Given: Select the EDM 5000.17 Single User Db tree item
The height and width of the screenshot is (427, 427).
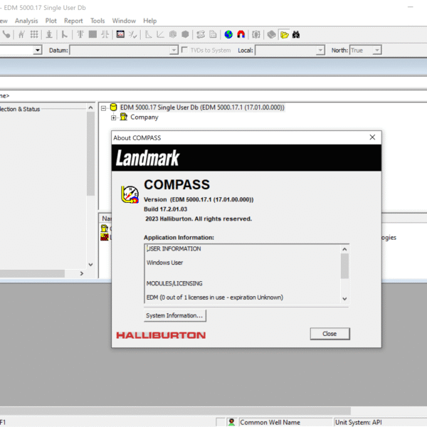Looking at the screenshot, I should click(202, 107).
